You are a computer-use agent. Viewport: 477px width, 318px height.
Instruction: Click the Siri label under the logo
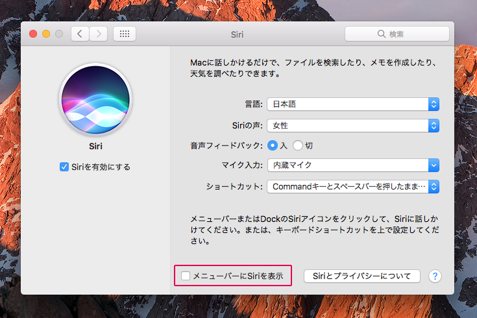click(95, 147)
